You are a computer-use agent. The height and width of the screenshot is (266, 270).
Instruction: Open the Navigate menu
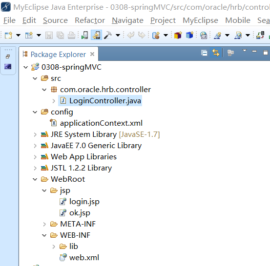coord(127,20)
